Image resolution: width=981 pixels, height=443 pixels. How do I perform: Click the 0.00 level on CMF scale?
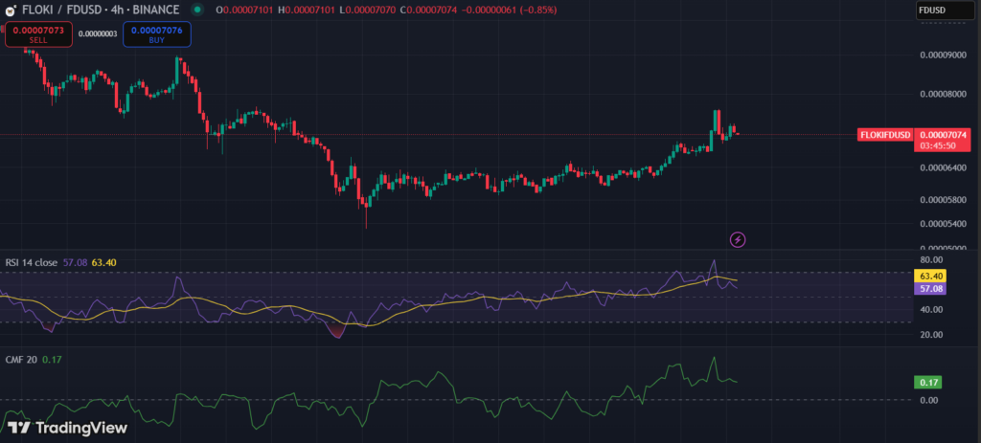coord(928,400)
